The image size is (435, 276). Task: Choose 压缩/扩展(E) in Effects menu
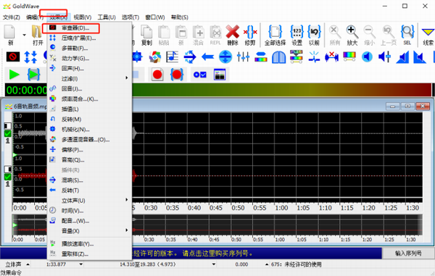(89, 38)
